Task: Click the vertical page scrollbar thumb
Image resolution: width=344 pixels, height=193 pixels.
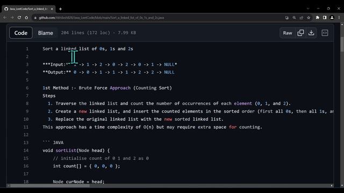Action: [x=342, y=44]
